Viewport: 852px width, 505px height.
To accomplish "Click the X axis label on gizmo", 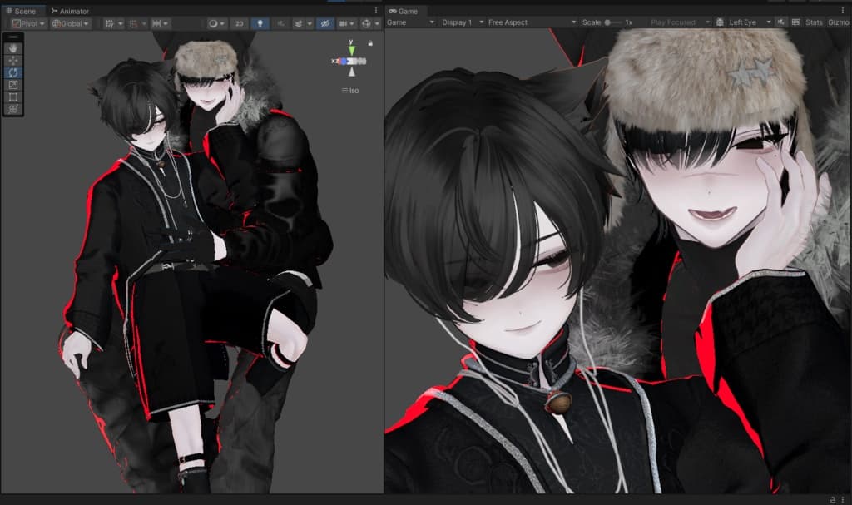I will point(333,62).
